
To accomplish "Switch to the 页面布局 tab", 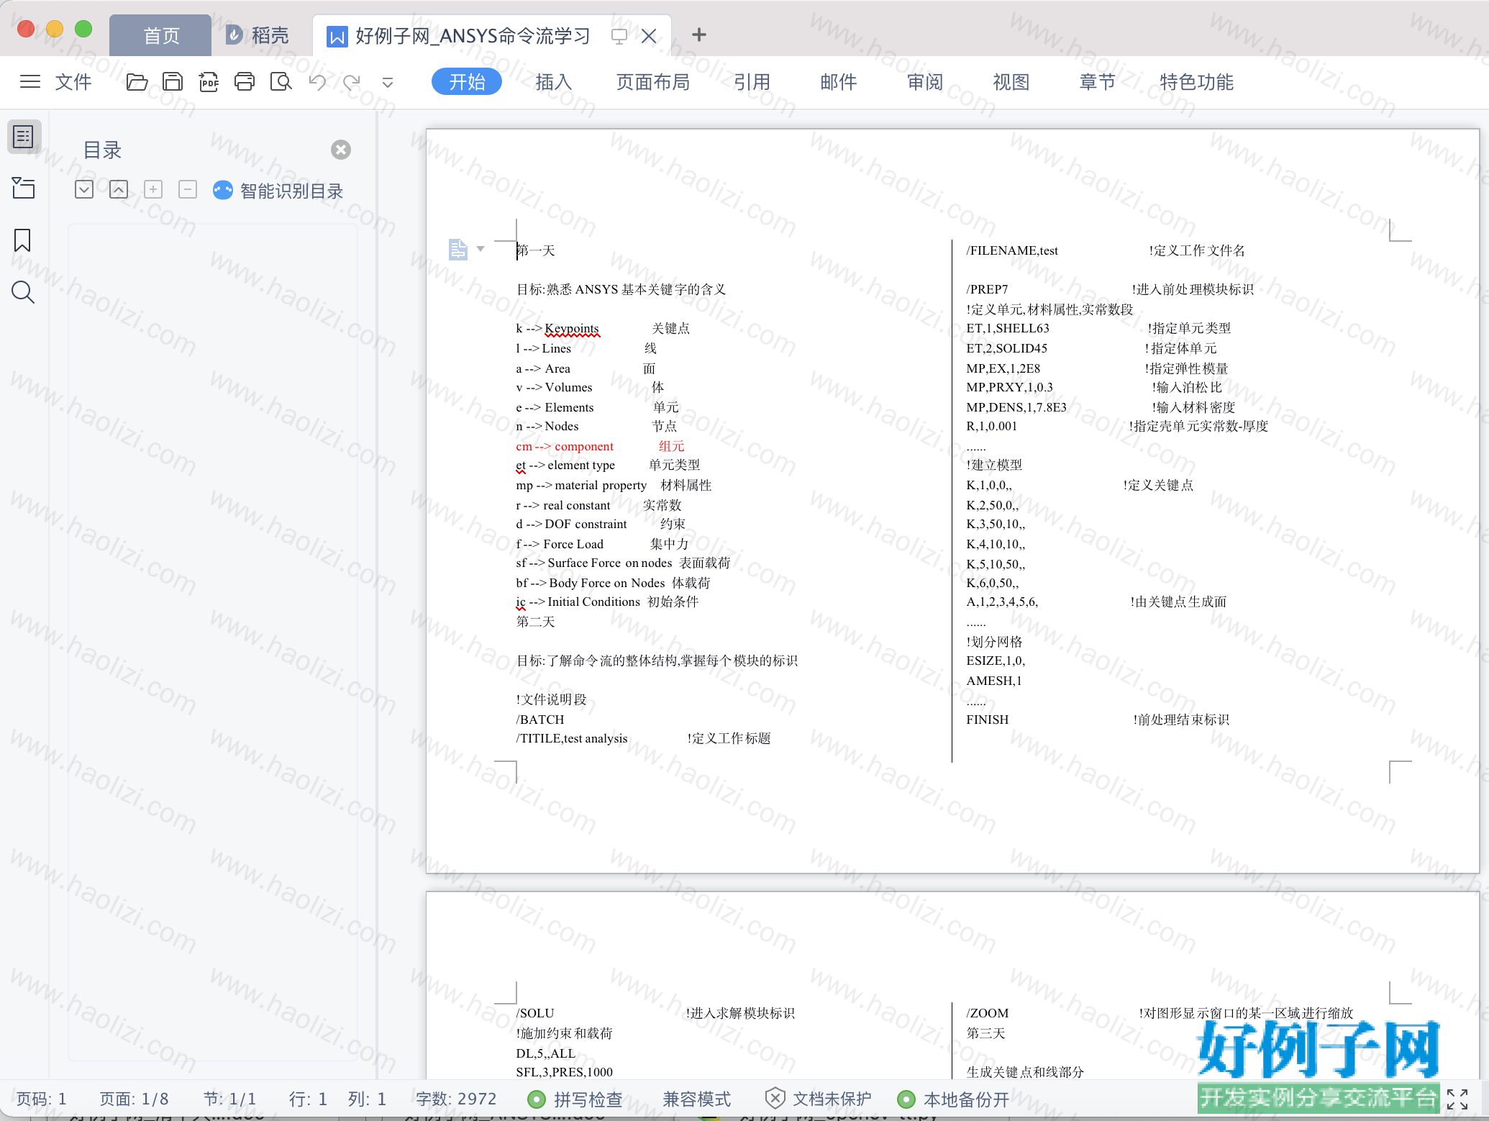I will (653, 82).
